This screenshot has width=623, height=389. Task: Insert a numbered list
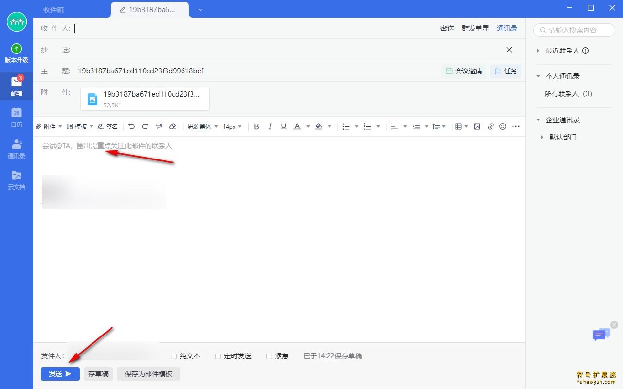tap(367, 126)
